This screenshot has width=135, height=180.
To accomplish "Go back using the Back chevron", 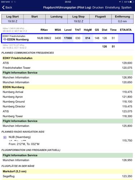I will (3, 8).
